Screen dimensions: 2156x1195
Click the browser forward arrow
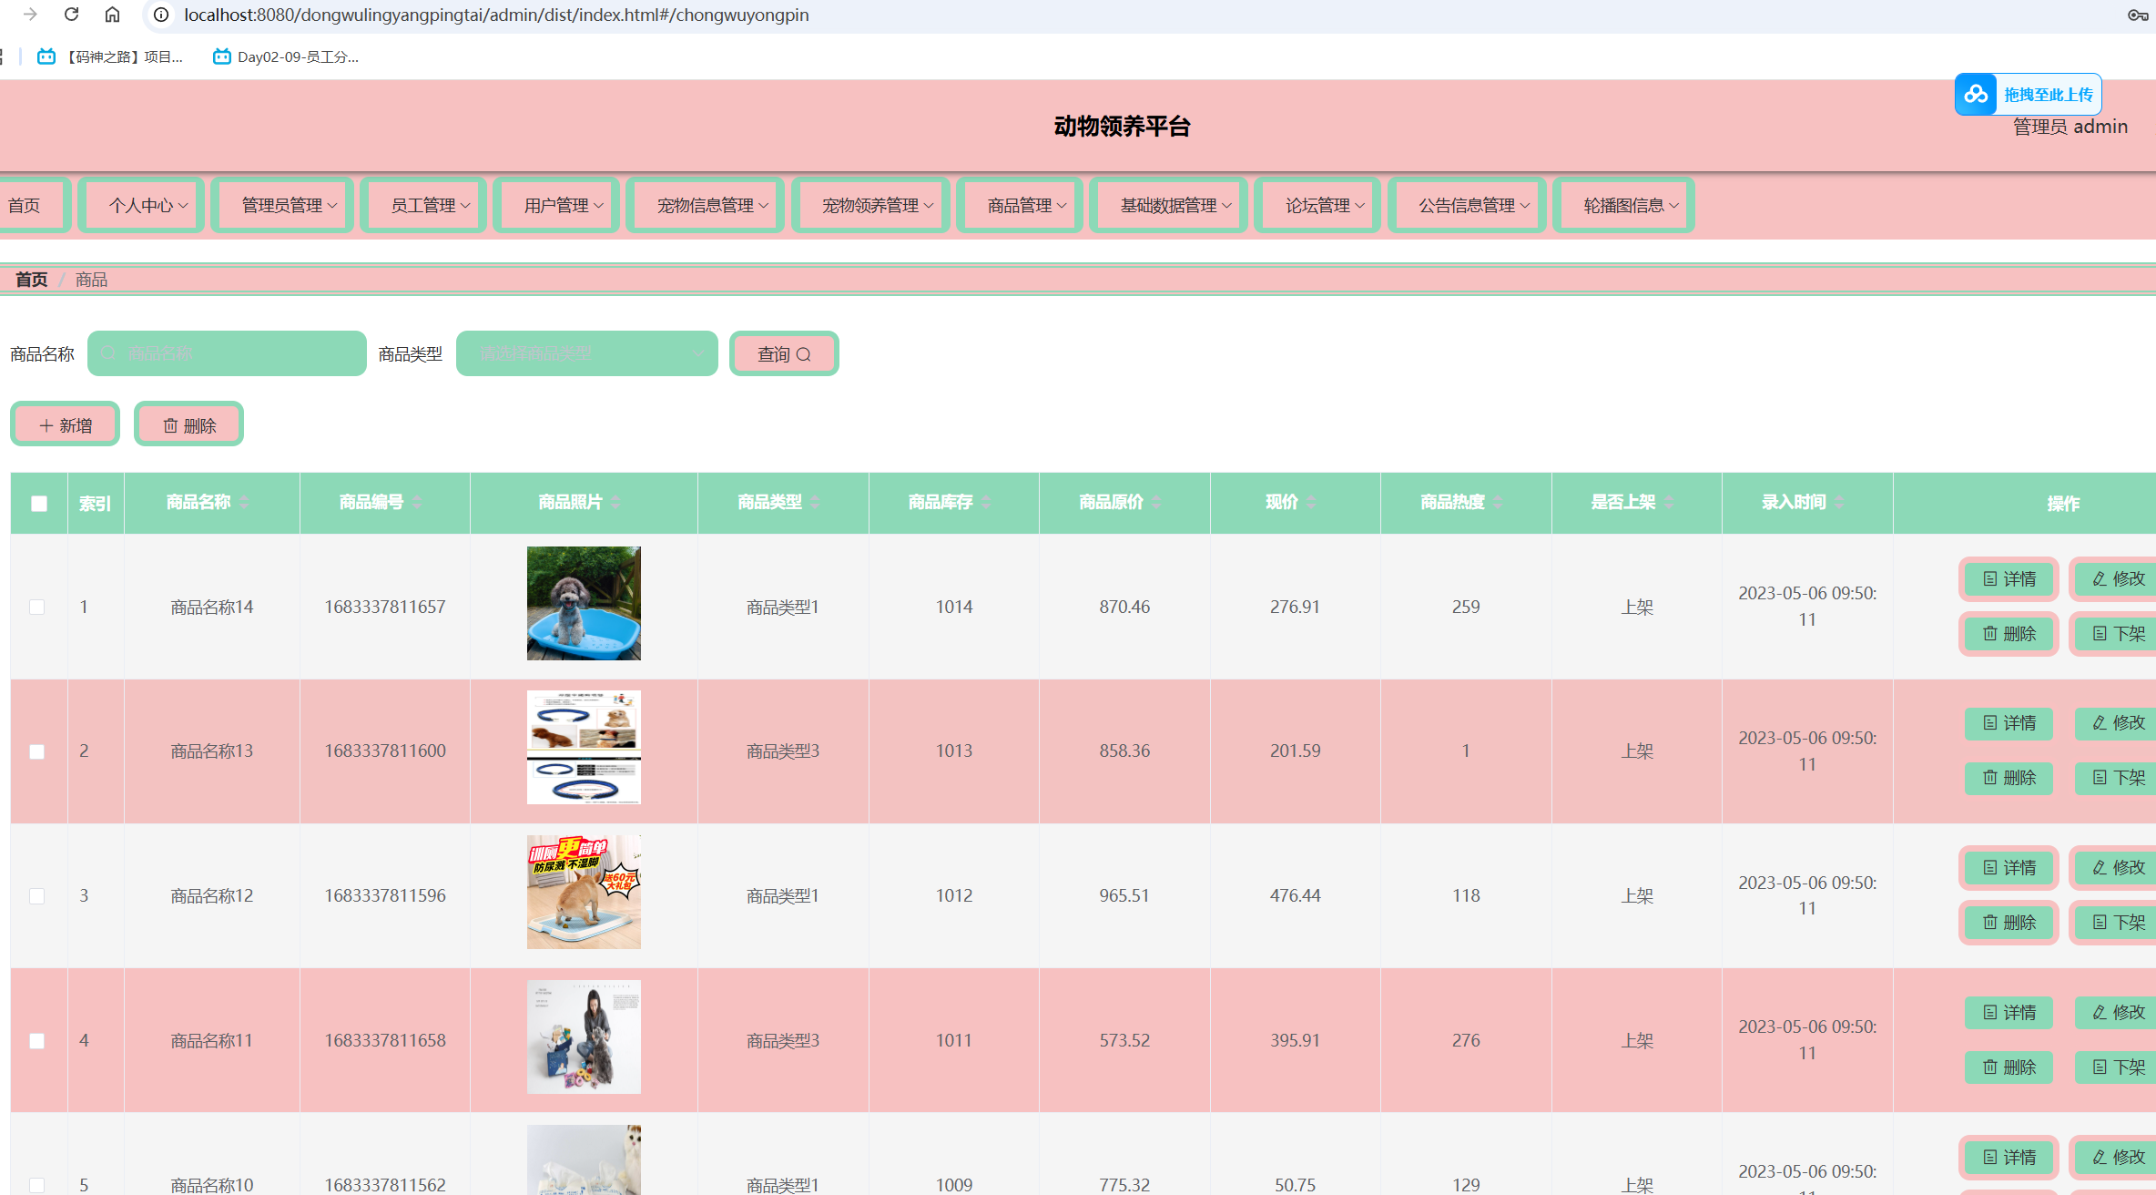(30, 15)
